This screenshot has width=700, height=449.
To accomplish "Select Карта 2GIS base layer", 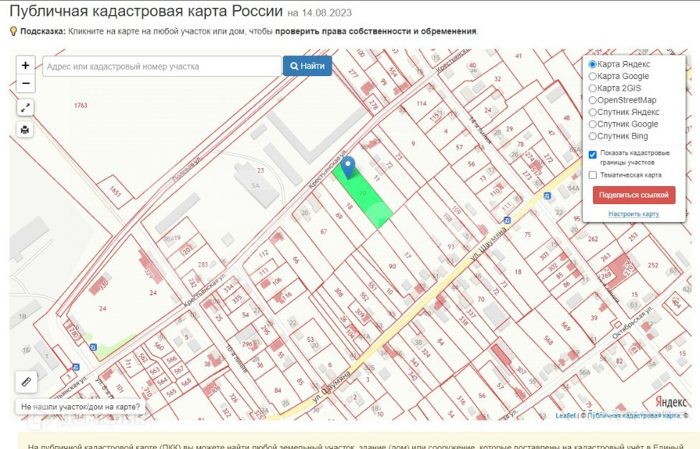I will (x=592, y=88).
